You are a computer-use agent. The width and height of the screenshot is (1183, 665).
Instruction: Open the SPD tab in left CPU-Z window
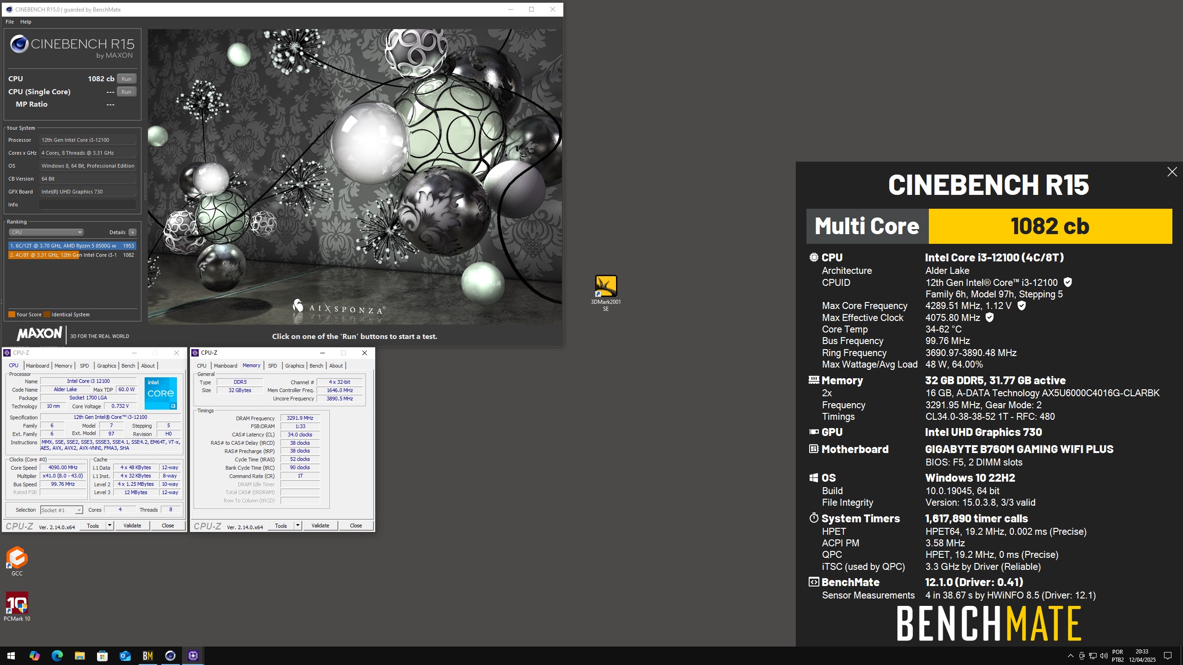coord(84,366)
